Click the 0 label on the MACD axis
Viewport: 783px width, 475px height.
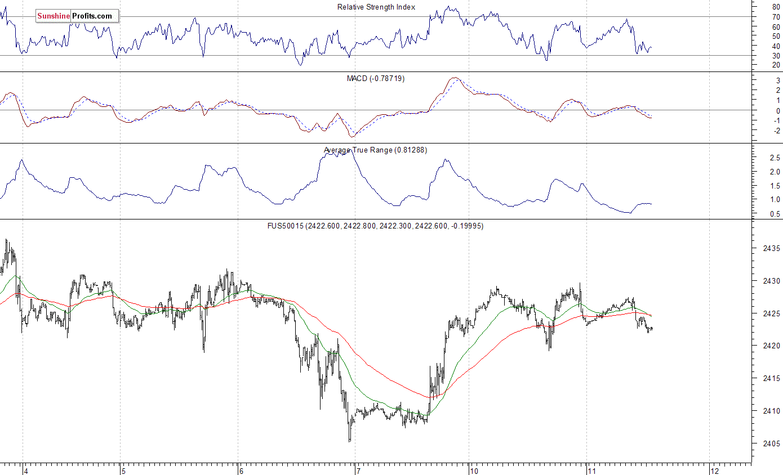pyautogui.click(x=778, y=111)
